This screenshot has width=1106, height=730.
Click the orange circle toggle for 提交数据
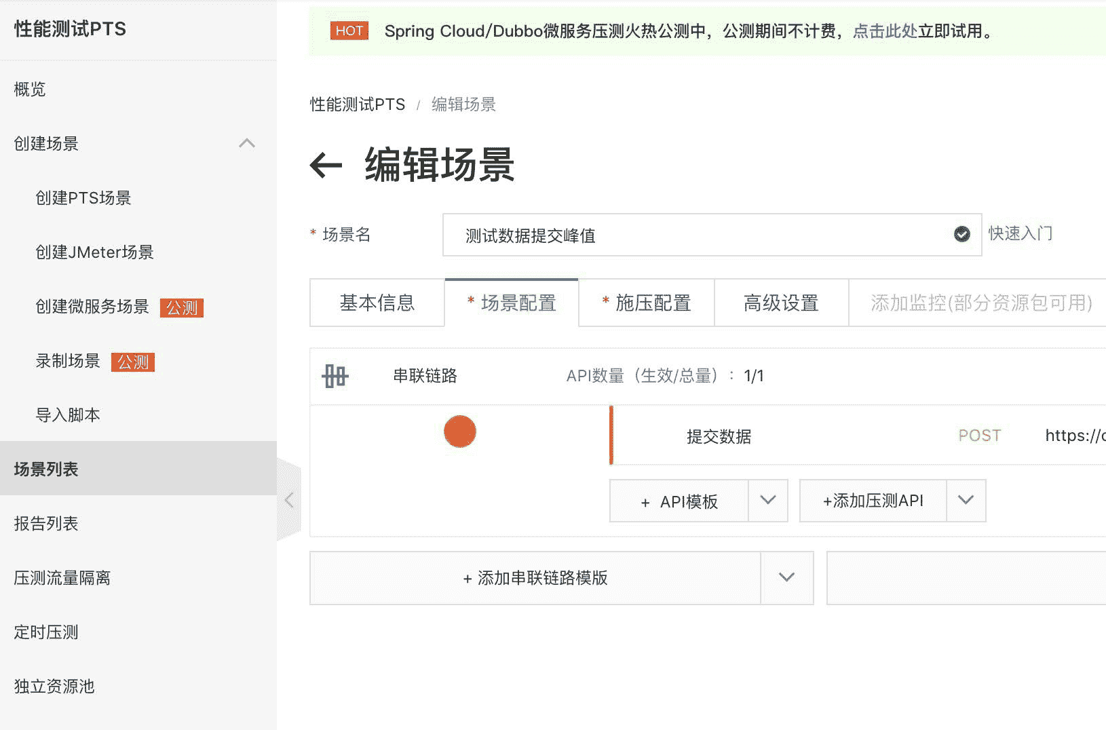pos(460,431)
